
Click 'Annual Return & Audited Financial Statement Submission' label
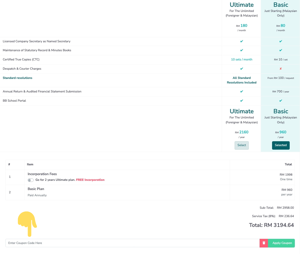[x=42, y=91]
